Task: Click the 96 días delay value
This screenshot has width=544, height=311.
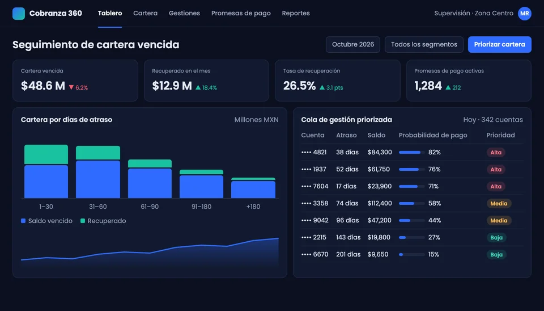Action: tap(347, 220)
